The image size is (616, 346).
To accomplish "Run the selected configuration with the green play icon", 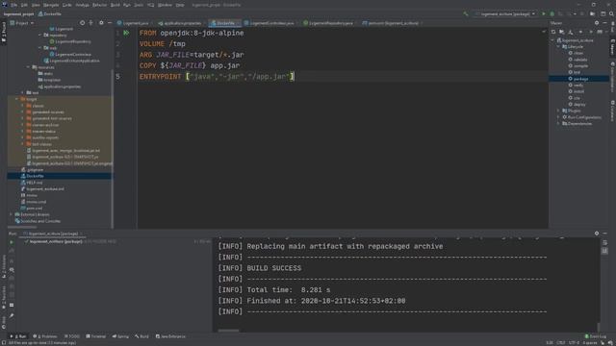I will point(544,14).
